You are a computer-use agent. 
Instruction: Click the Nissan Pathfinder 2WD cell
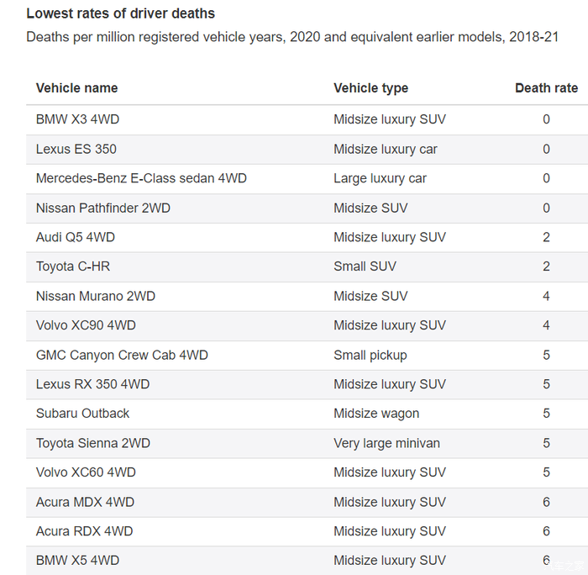102,208
